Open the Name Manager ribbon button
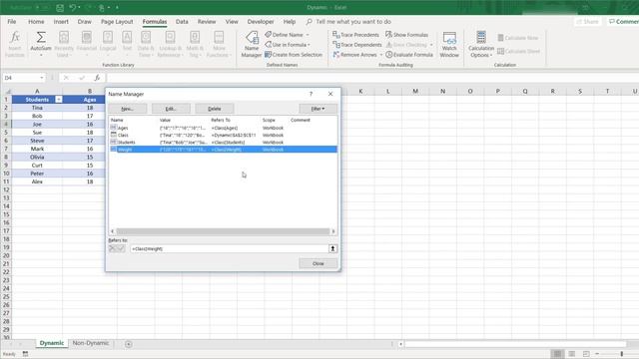Screen dimensions: 639x359 tap(252, 44)
